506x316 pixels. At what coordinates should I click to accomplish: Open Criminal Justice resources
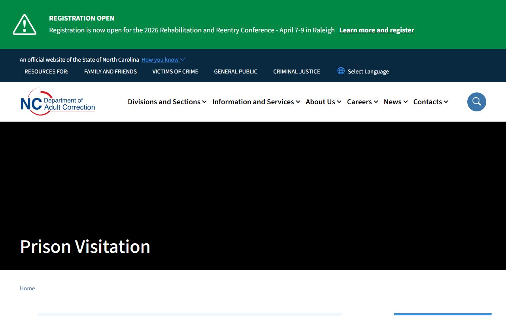tap(296, 71)
